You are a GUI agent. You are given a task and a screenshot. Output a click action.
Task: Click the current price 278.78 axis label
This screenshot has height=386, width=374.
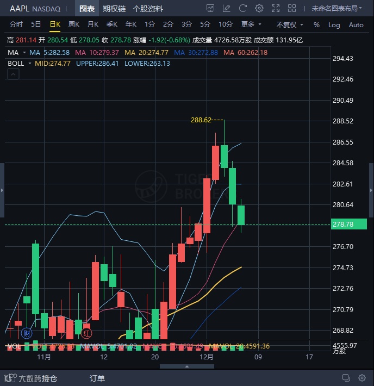coord(349,224)
